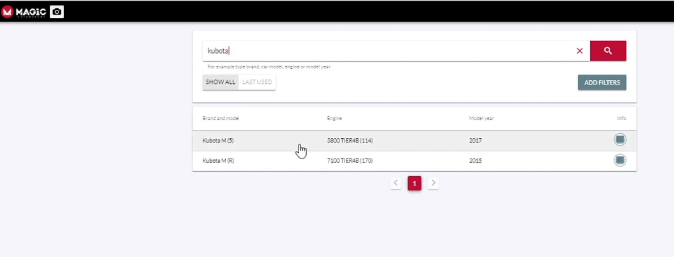The height and width of the screenshot is (257, 674).
Task: Select page 1 in pagination
Action: [415, 183]
